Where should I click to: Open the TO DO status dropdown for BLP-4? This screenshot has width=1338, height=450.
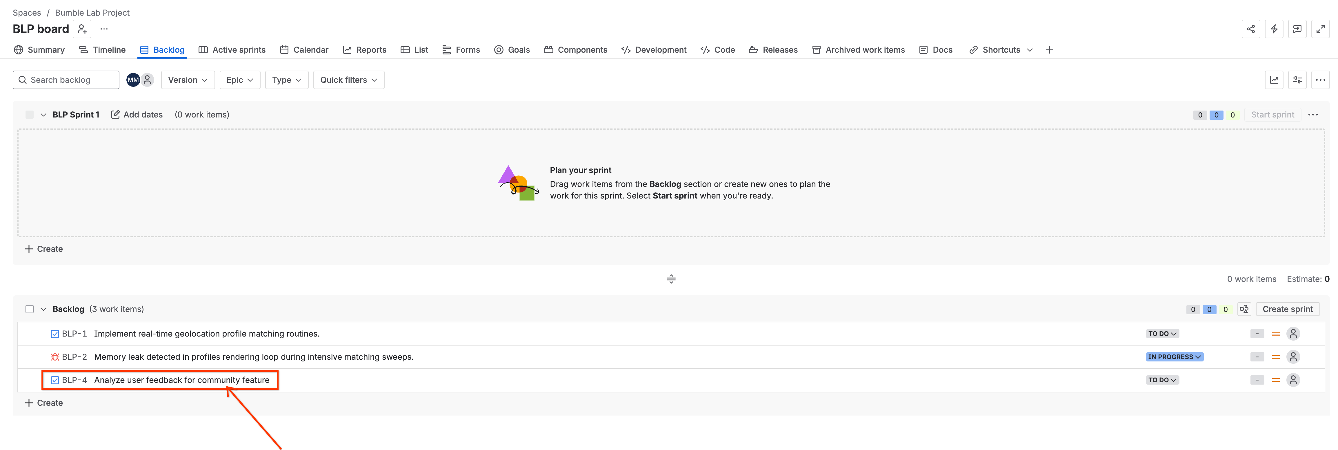point(1162,380)
